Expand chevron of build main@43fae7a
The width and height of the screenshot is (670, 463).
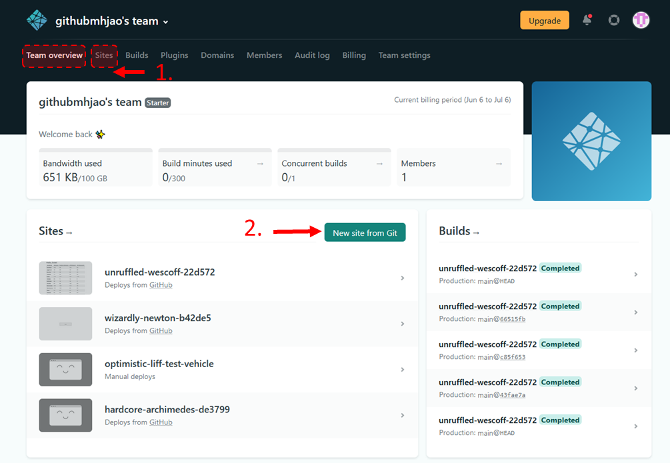click(636, 388)
